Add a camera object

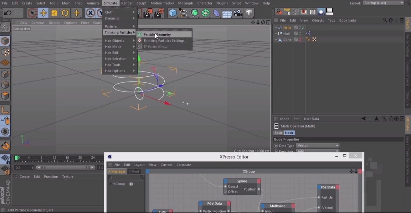tap(238, 13)
